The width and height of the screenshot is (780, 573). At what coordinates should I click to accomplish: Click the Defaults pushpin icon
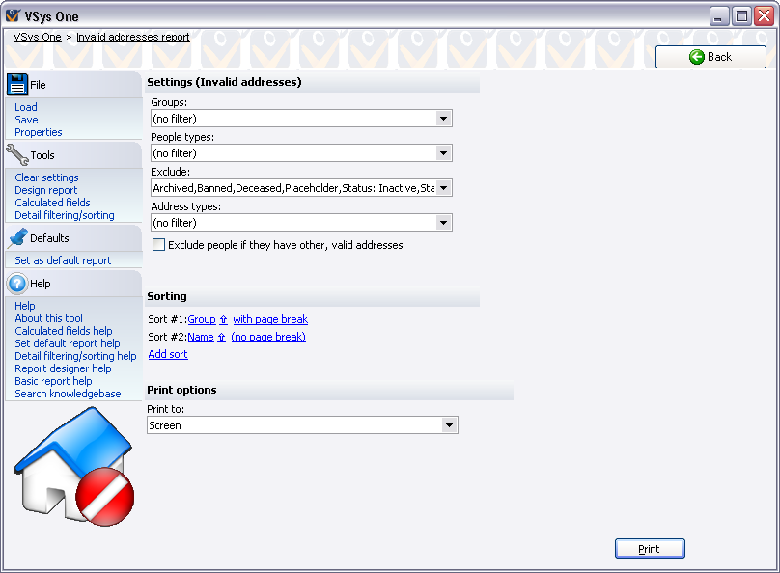coord(18,238)
